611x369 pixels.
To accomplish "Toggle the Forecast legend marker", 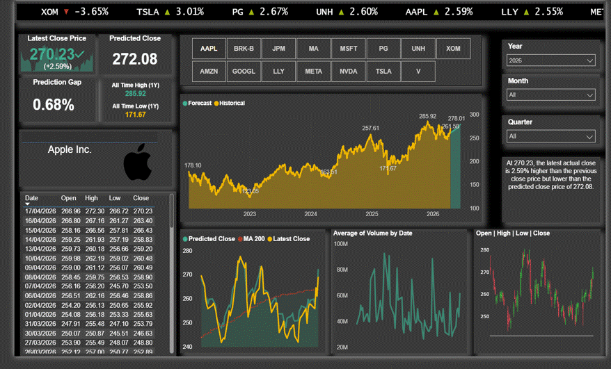I will coord(185,103).
